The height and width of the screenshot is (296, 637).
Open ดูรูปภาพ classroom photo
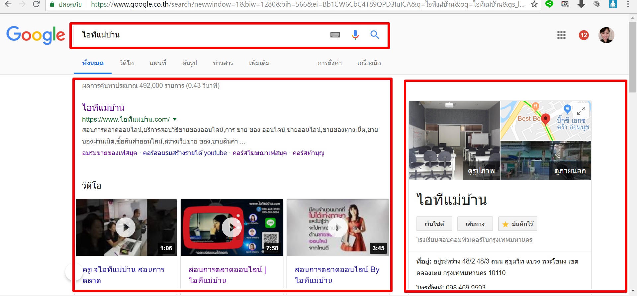454,141
